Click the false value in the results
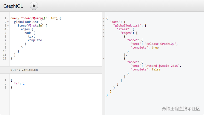This screenshot has height=115, width=204. pos(156,69)
